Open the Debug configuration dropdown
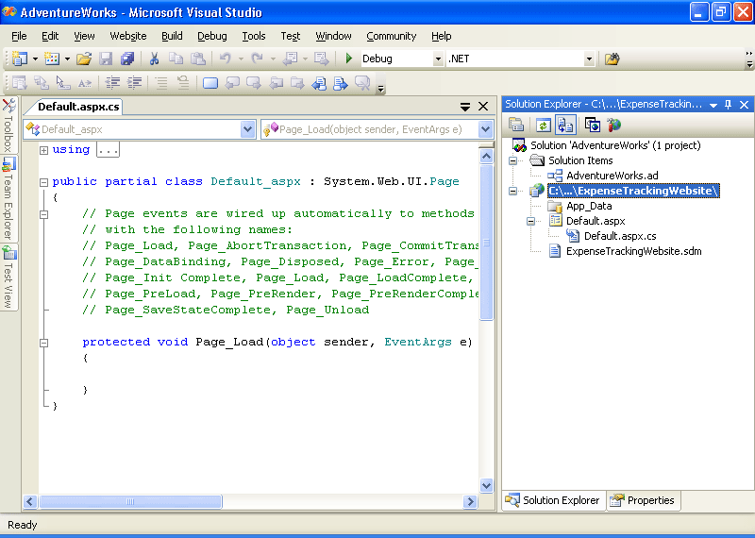 [x=437, y=59]
